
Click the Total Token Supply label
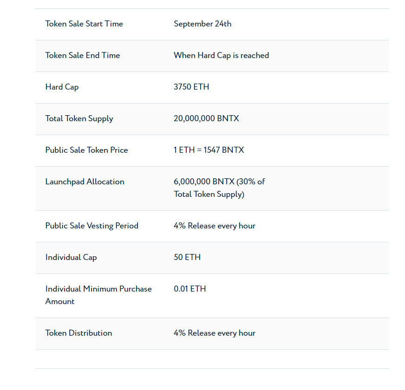pyautogui.click(x=79, y=118)
